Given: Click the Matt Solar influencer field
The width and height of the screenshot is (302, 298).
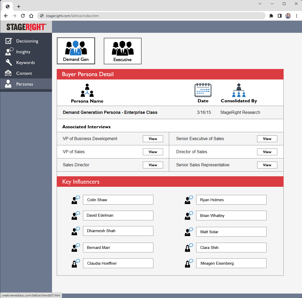Looking at the screenshot, I should pos(231,232).
